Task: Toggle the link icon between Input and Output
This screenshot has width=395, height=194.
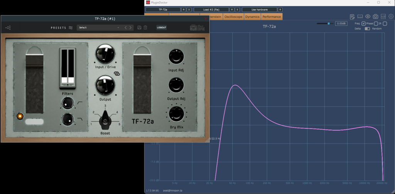Action: click(116, 74)
